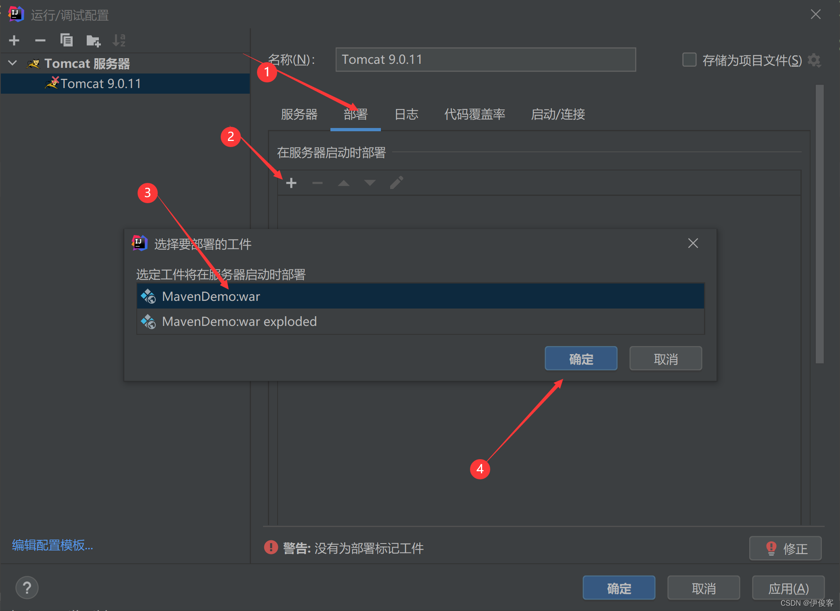Apply changes with 应用(A)

tap(788, 588)
